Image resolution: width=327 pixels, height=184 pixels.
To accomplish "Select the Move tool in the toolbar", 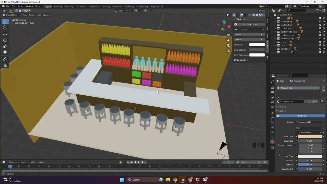I will (5, 34).
